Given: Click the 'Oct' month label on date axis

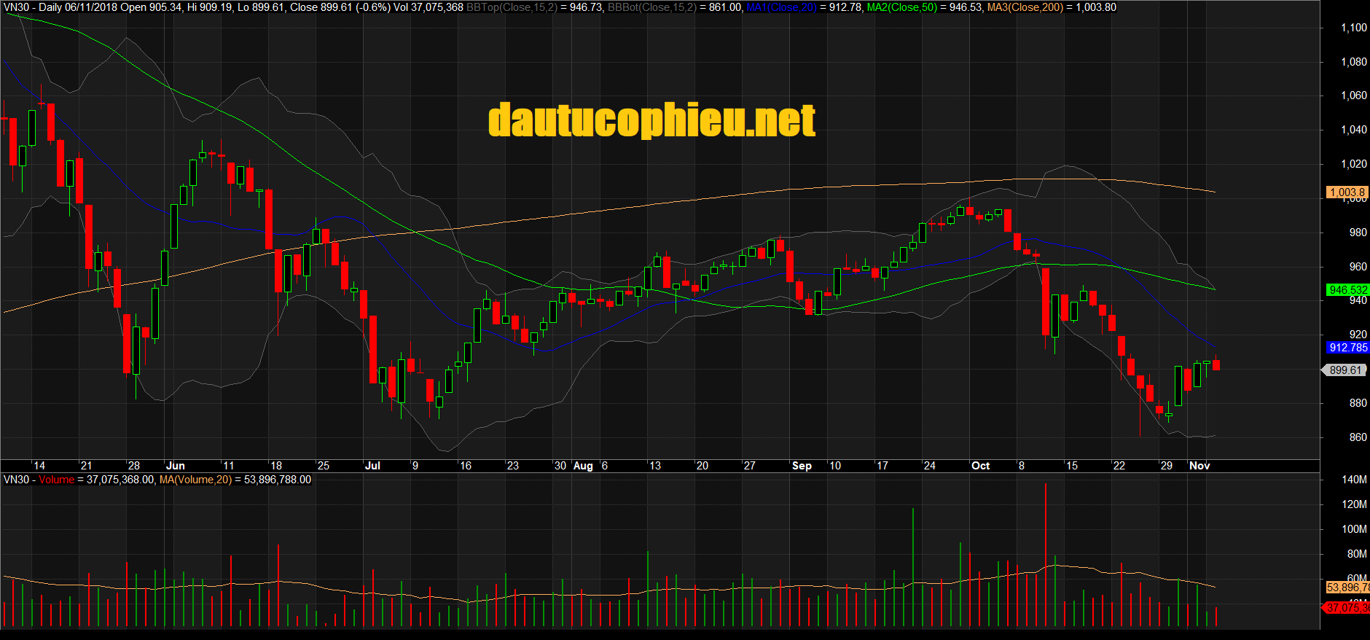Looking at the screenshot, I should click(x=981, y=466).
